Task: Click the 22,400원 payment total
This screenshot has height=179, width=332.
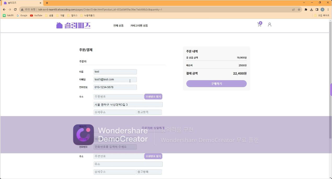Action: (x=240, y=74)
